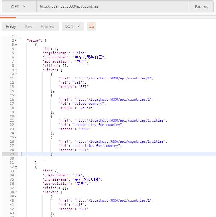Image resolution: width=216 pixels, height=217 pixels.
Task: Toggle the wrap lines icon
Action: coord(91,26)
